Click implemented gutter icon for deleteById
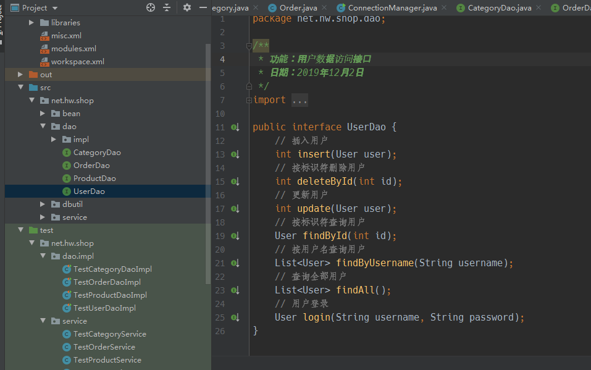Image resolution: width=591 pixels, height=370 pixels. pyautogui.click(x=235, y=182)
